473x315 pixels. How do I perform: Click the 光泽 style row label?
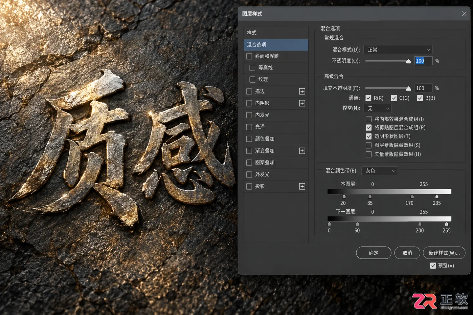coord(260,127)
